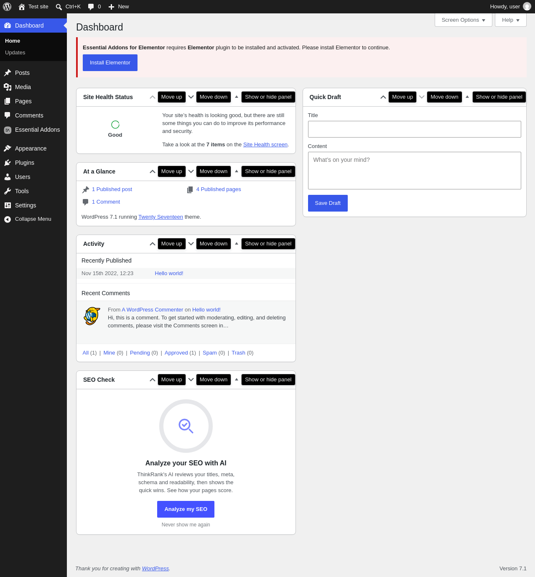Click the Test site home icon
The height and width of the screenshot is (577, 535).
coord(22,7)
